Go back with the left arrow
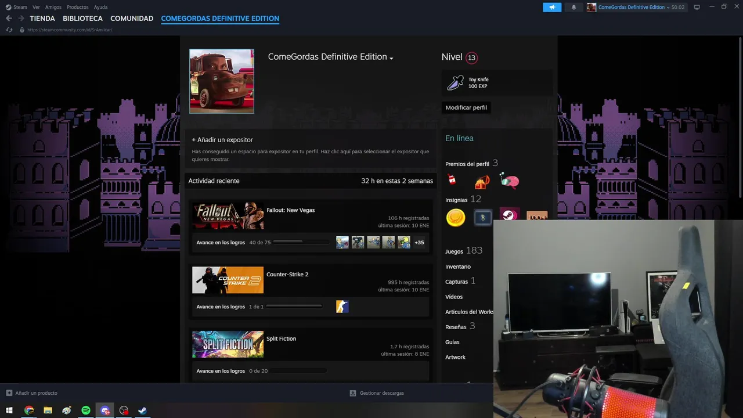Screen dimensions: 743x418 click(x=9, y=19)
